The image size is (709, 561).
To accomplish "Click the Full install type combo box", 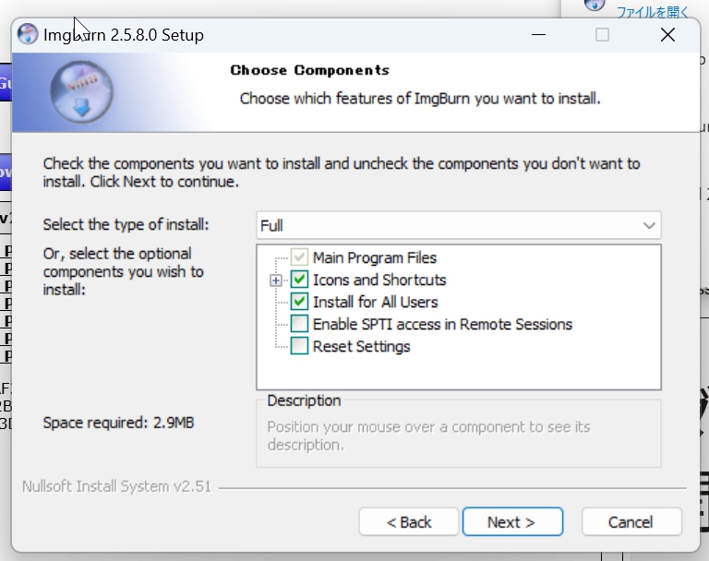I will point(459,225).
